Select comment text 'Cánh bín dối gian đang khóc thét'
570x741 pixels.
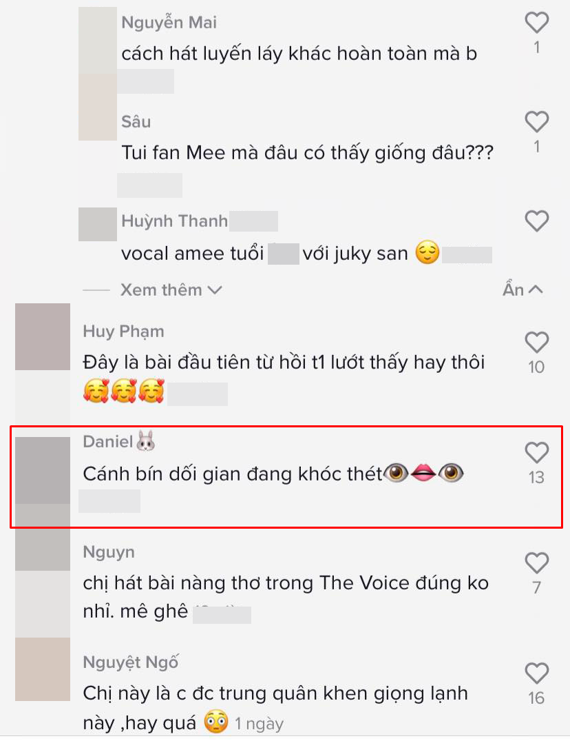pos(233,474)
